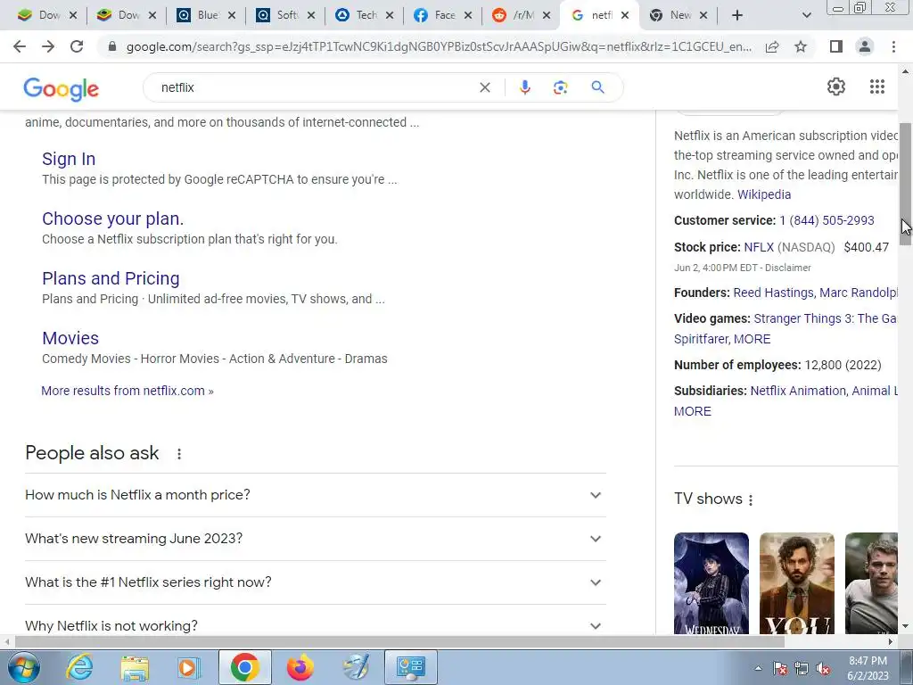Switch to the Soft tab
The width and height of the screenshot is (913, 685).
[286, 15]
